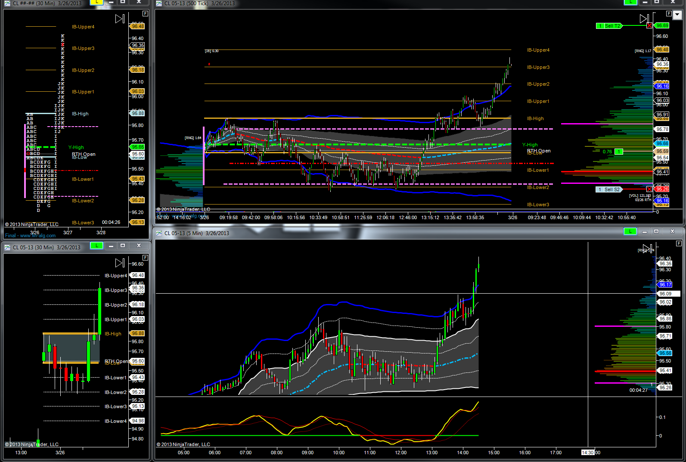The width and height of the screenshot is (686, 462).
Task: Click the chart icon in CL ##-## title bar
Action: coord(7,3)
